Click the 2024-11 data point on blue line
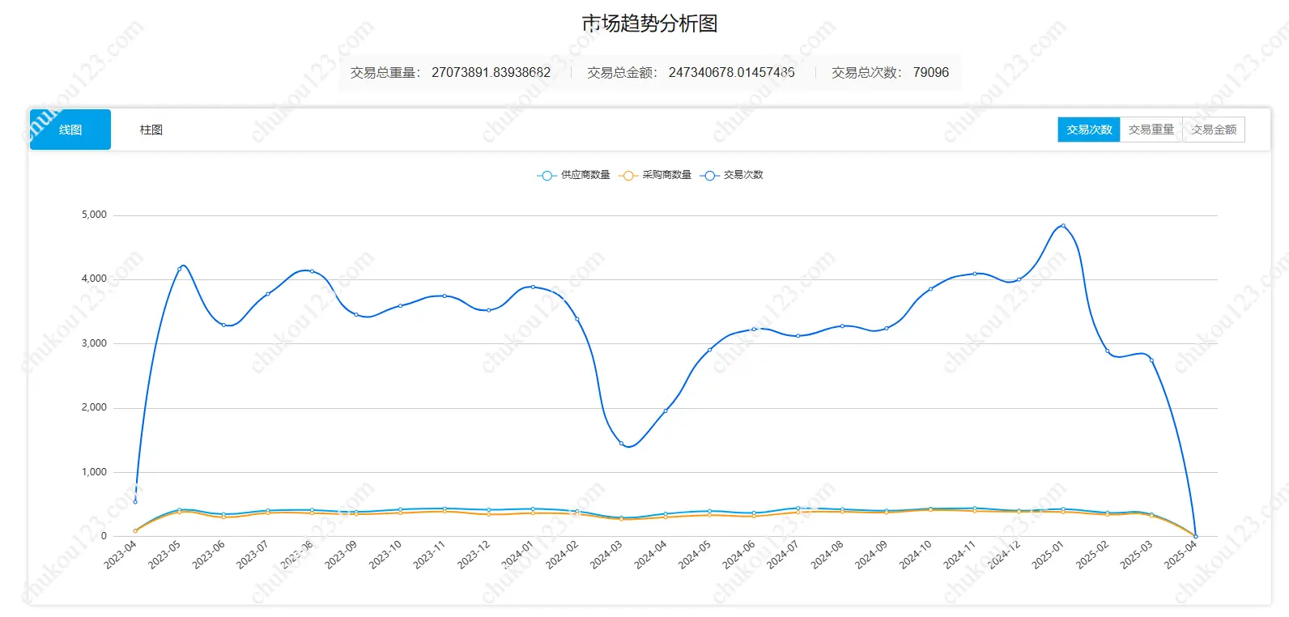The width and height of the screenshot is (1289, 617). (975, 274)
